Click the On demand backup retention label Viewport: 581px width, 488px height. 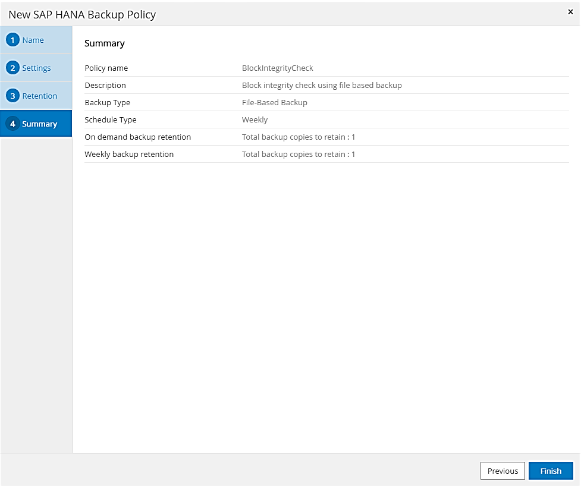pos(137,137)
